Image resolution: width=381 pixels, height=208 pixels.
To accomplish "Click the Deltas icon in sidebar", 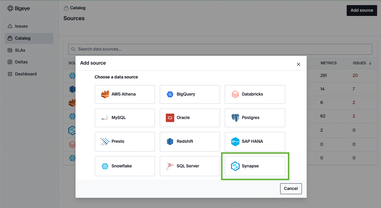I will [x=10, y=62].
